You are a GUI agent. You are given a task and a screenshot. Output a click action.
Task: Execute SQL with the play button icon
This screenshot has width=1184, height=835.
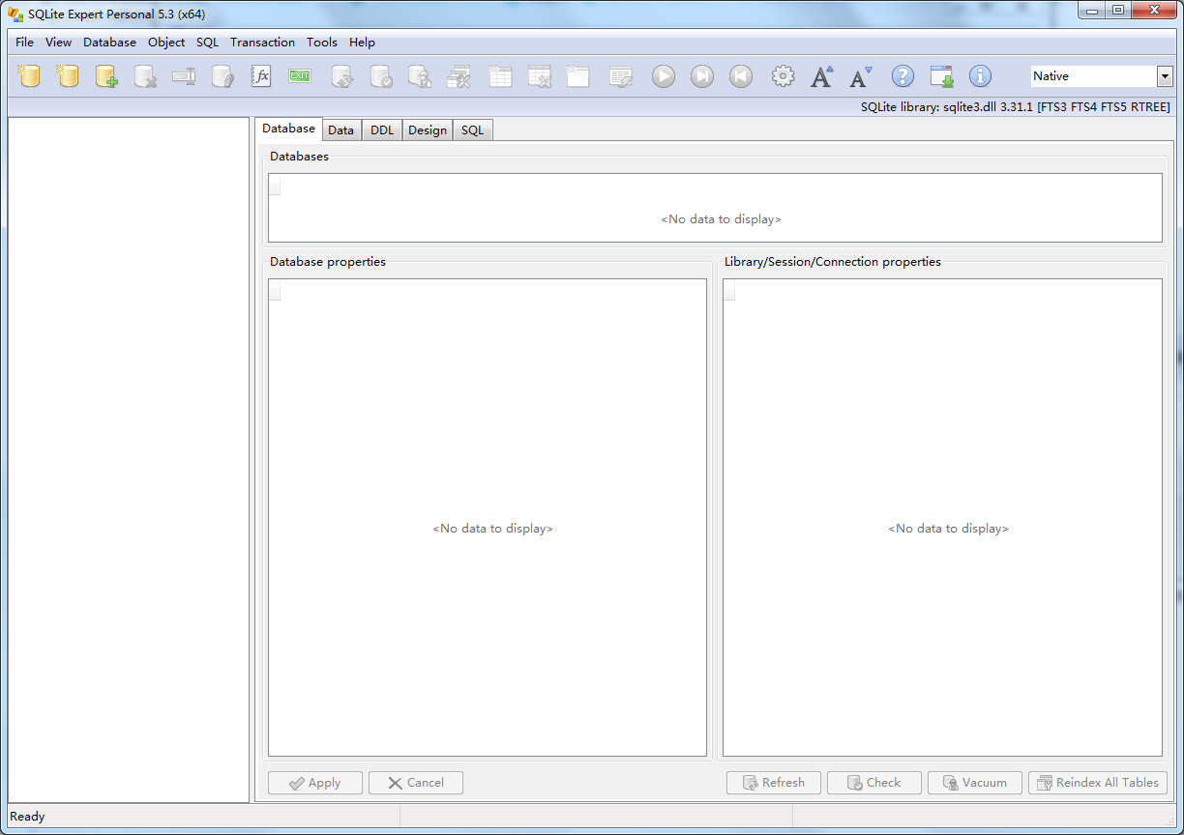click(663, 75)
